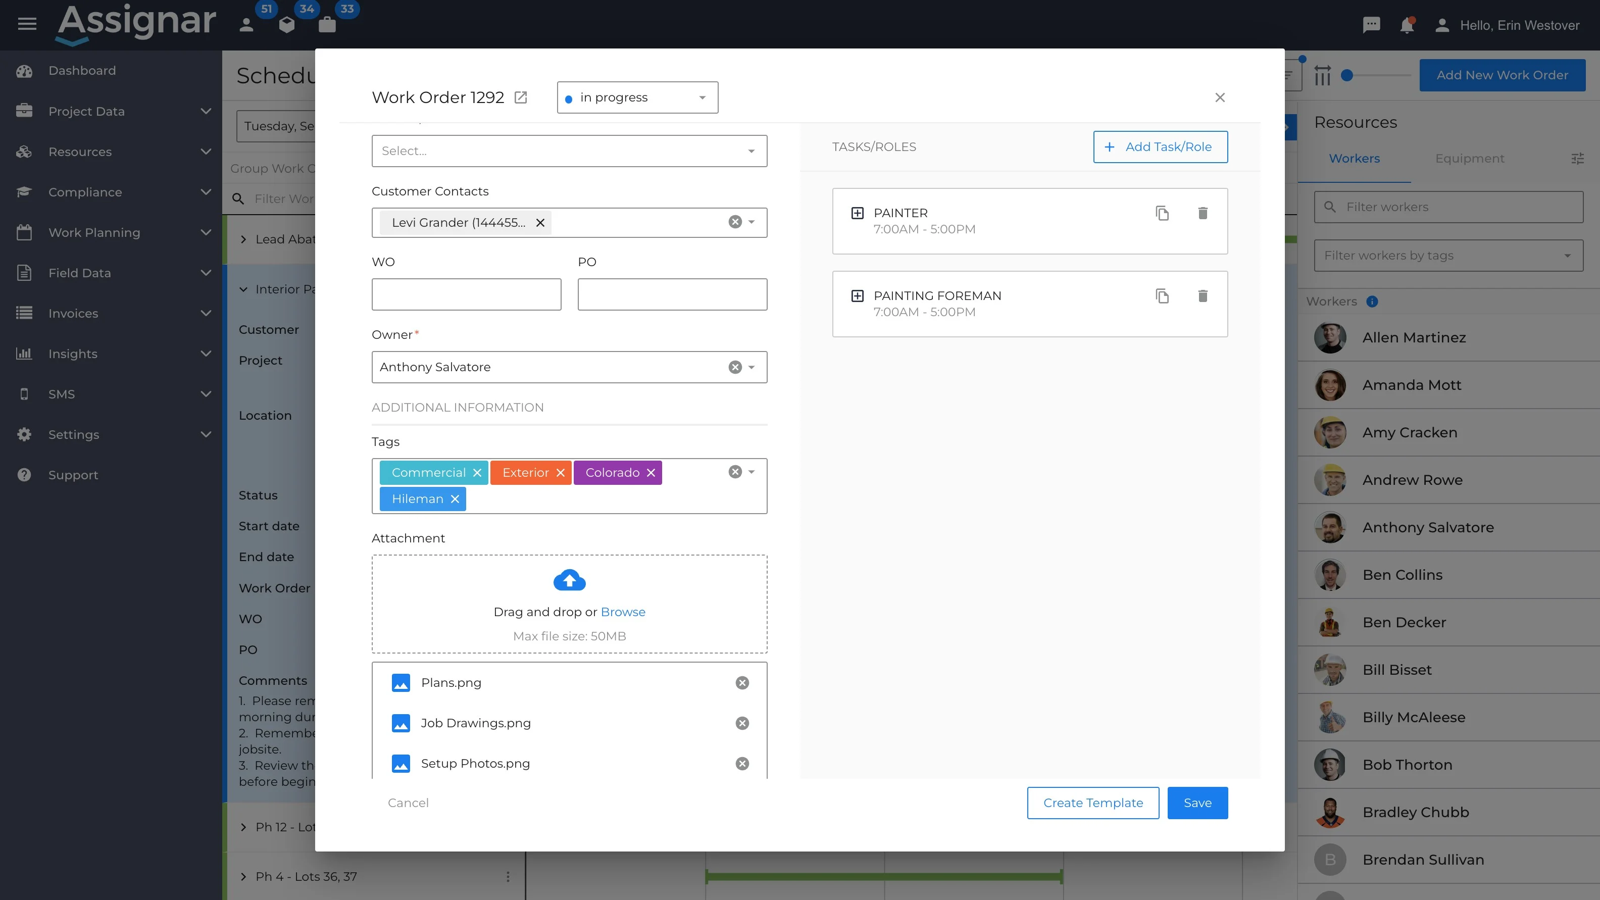This screenshot has width=1600, height=900.
Task: Open the Customer Contacts dropdown arrow
Action: point(752,222)
